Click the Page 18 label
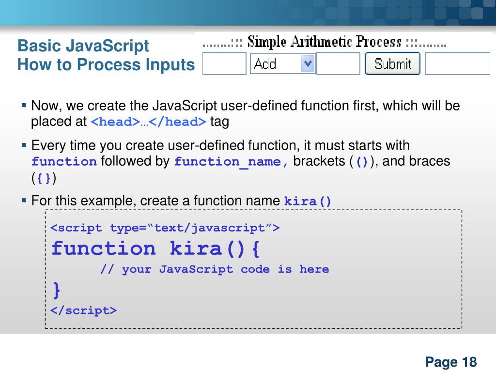496x372 pixels. coord(451,362)
